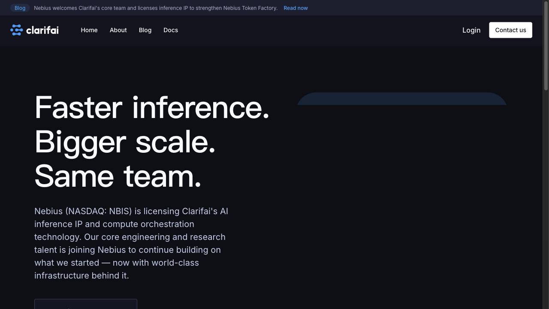
Task: Click the 'Same team.' headline line
Action: pos(118,176)
